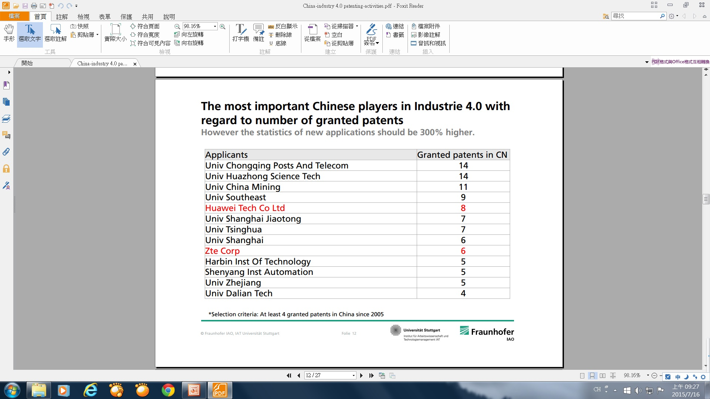Switch to the Help (說明) ribbon tab
The height and width of the screenshot is (399, 710).
point(169,17)
